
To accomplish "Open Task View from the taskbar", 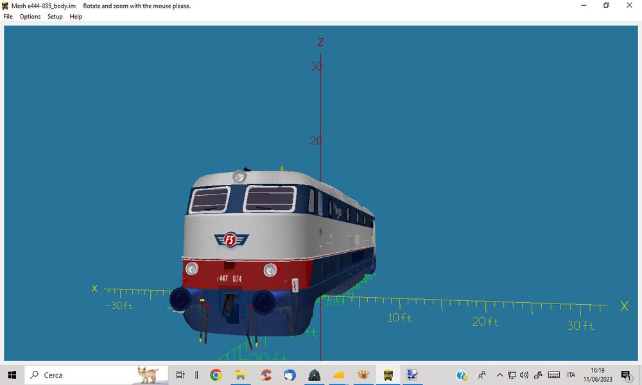I will (x=180, y=375).
